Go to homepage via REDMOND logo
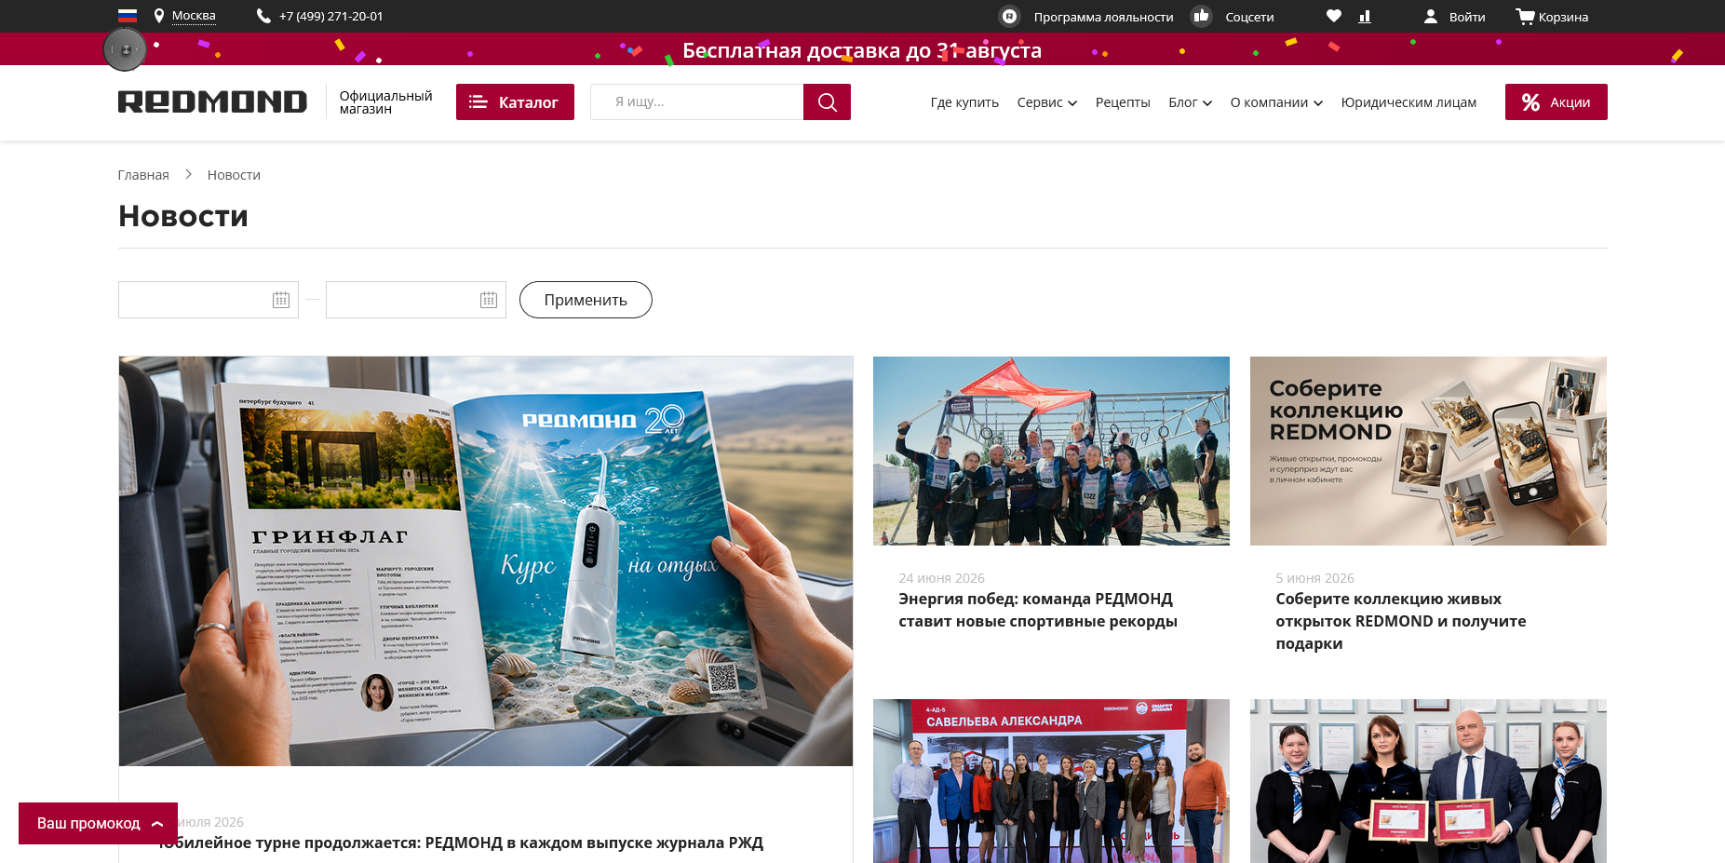The height and width of the screenshot is (863, 1725). [x=212, y=101]
